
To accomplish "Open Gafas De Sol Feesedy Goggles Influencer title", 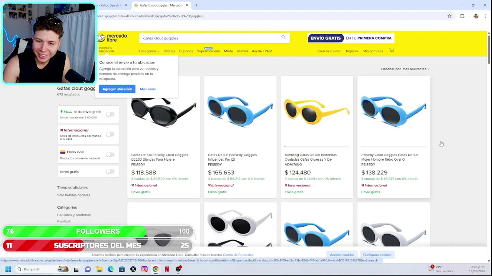I will [232, 157].
